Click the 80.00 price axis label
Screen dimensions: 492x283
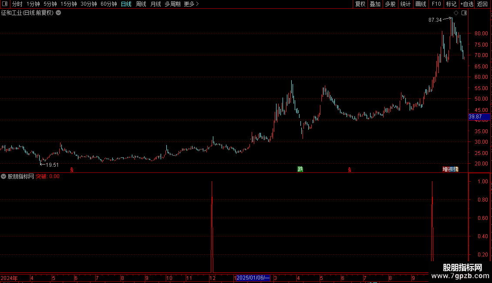(x=481, y=33)
